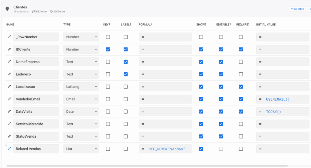Uncheck the KEY checkbox for IDCliente
The width and height of the screenshot is (311, 168).
point(108,50)
